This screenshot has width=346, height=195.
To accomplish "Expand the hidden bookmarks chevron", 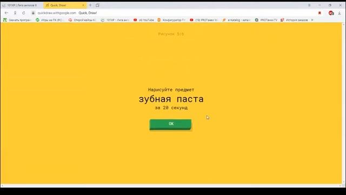I will click(312, 20).
